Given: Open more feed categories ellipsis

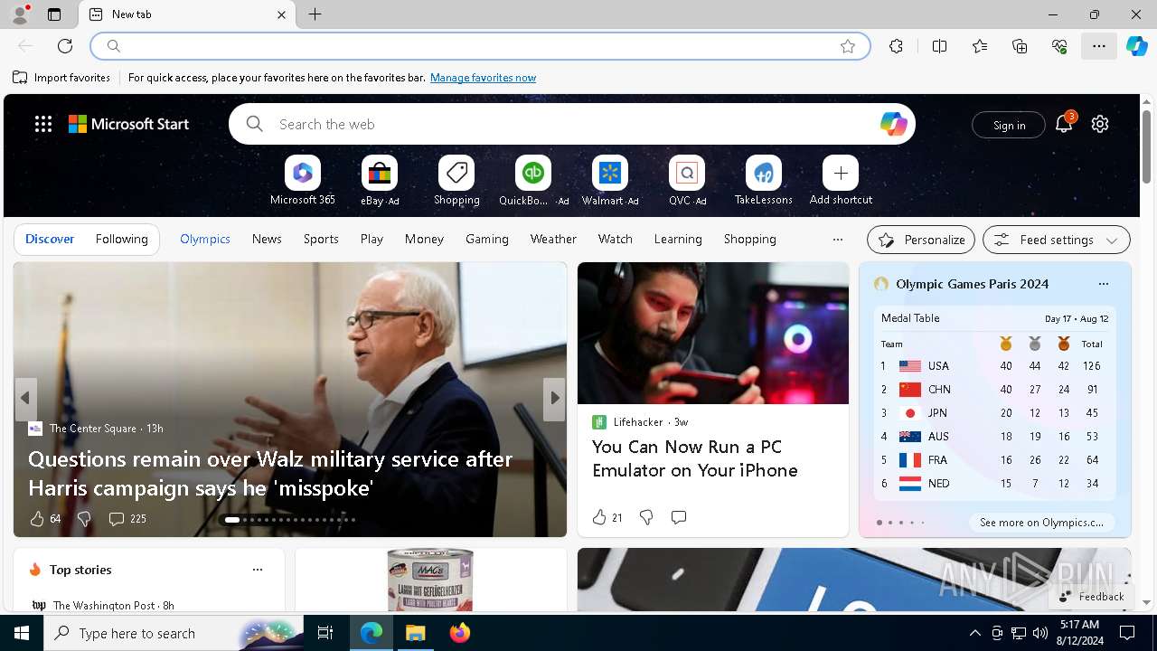Looking at the screenshot, I should point(838,240).
